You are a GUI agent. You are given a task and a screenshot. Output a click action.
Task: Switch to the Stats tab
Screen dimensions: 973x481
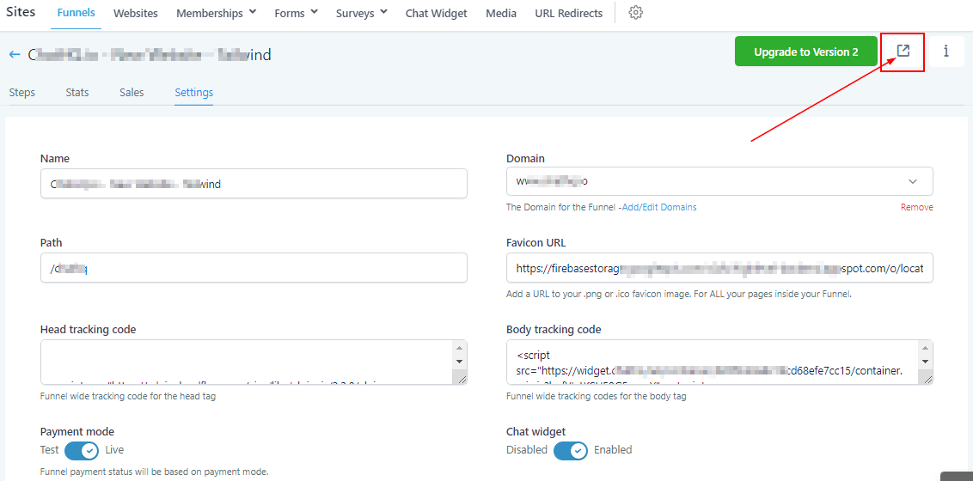click(x=77, y=92)
